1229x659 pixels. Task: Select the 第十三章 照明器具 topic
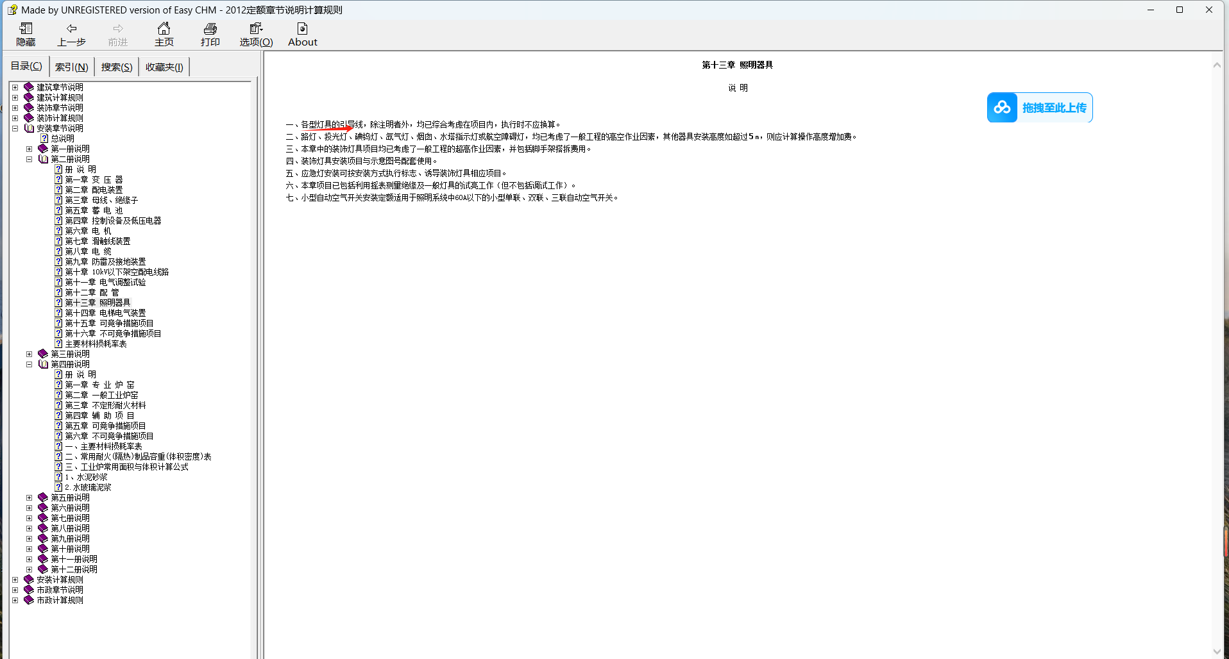click(x=97, y=303)
